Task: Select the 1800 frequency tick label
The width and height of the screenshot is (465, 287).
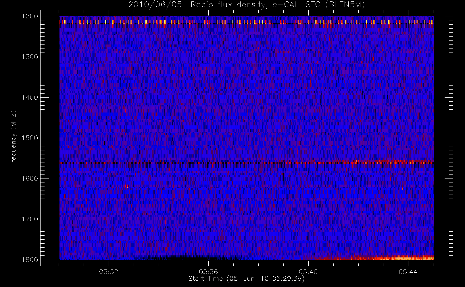Action: 30,259
